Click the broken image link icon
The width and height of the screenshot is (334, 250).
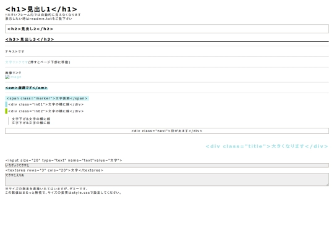click(7, 77)
